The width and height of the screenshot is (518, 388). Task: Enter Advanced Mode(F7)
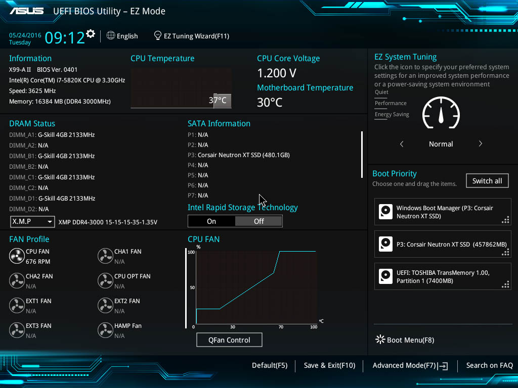coord(404,366)
